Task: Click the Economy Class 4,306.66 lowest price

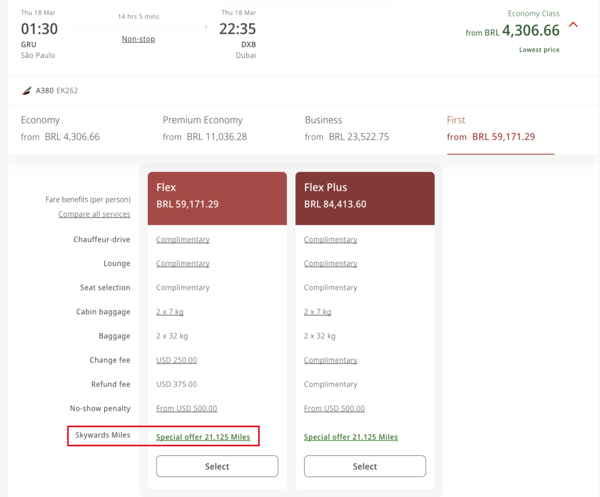Action: 512,31
